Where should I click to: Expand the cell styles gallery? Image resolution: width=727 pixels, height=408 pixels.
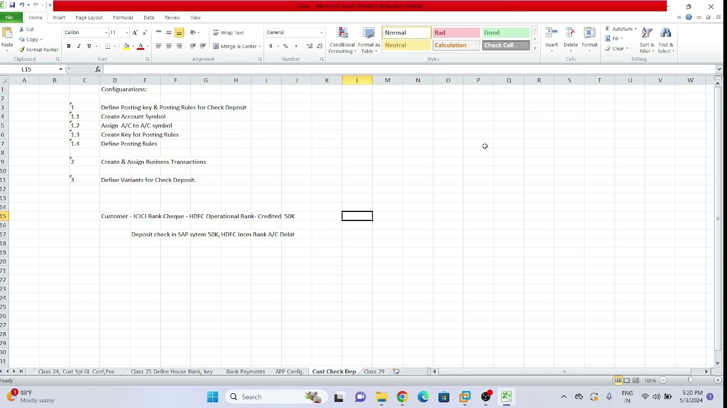point(534,49)
